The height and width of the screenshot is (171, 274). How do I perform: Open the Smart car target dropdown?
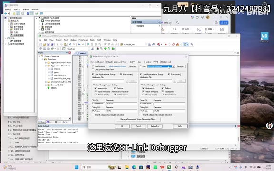coord(89,49)
